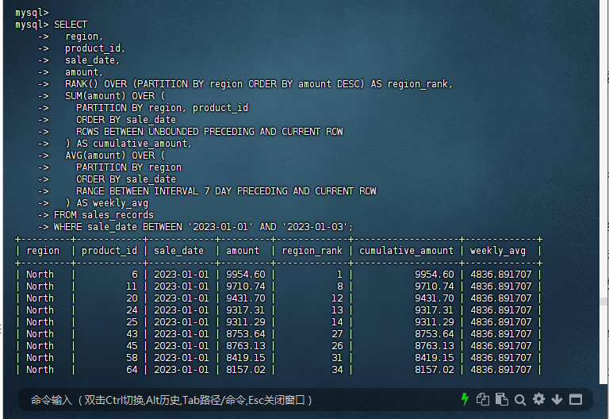Click region_rank value 31
Screen dimensions: 609x419
click(x=337, y=358)
